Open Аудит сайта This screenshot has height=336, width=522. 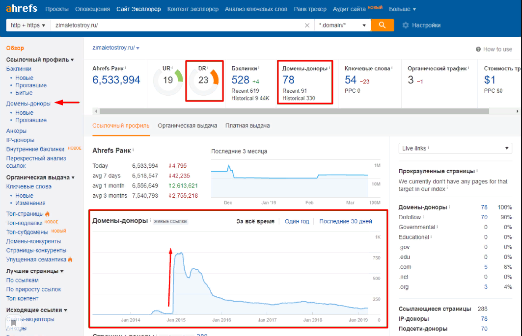[349, 9]
